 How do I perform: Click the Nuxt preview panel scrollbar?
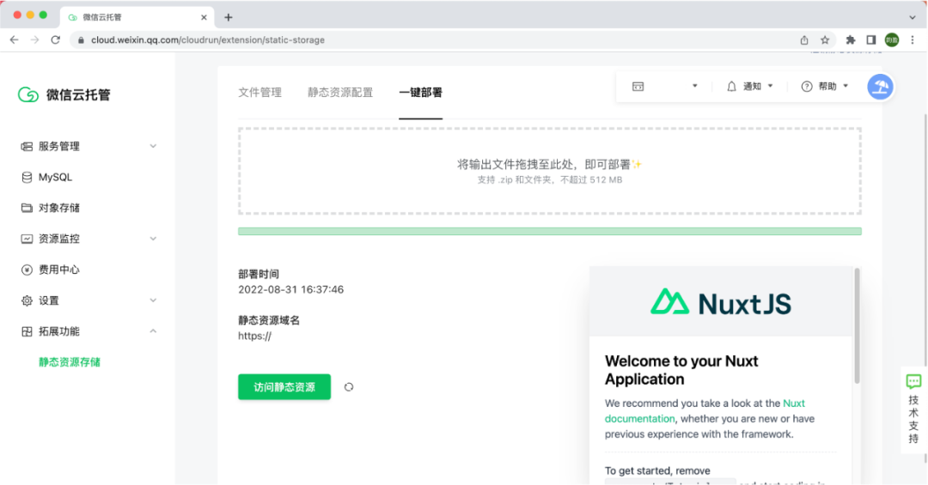pyautogui.click(x=857, y=325)
